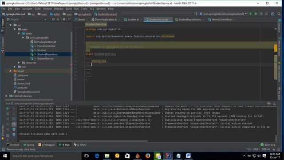Open Edge from Windows taskbar
The height and width of the screenshot is (160, 284).
pos(97,156)
